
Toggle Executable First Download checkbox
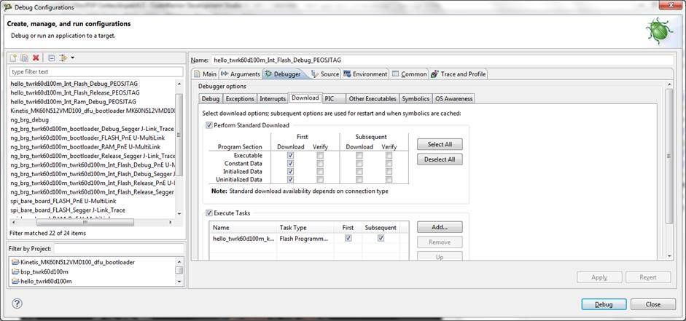(290, 155)
